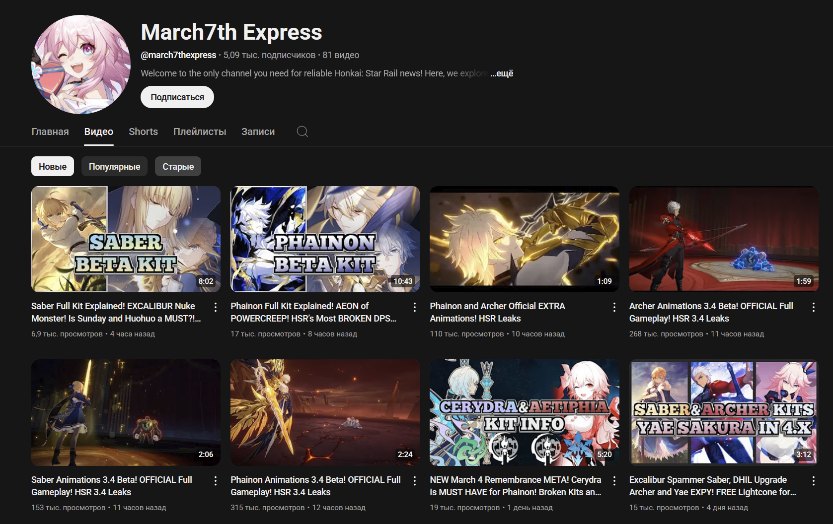Click the CERYDRA & AETIPHIA KIT INFO thumbnail
Image resolution: width=833 pixels, height=524 pixels.
click(525, 413)
